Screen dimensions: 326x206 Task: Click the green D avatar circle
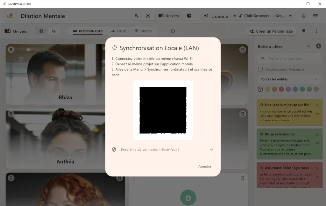188,198
